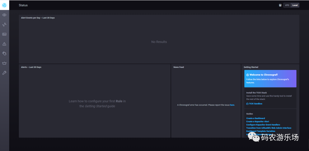Click 'Install the TICK Stack' heading
The height and width of the screenshot is (151, 309).
click(x=256, y=93)
